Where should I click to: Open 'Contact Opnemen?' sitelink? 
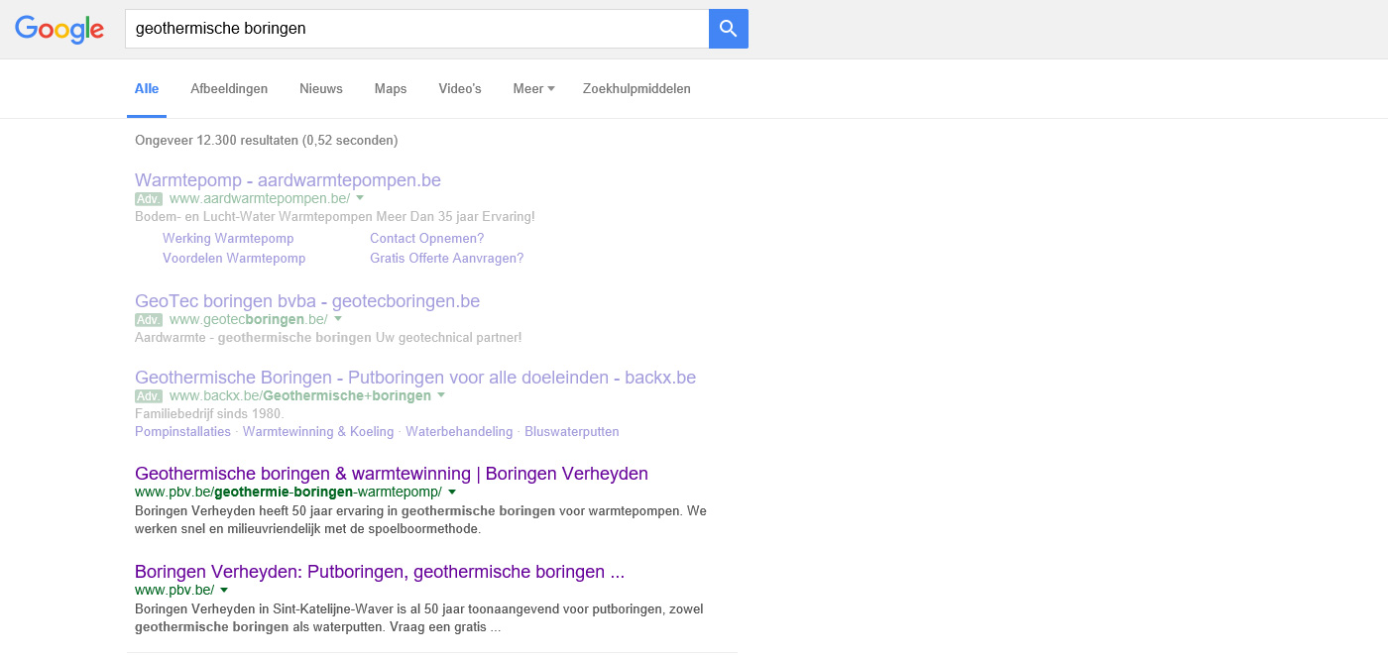coord(427,239)
